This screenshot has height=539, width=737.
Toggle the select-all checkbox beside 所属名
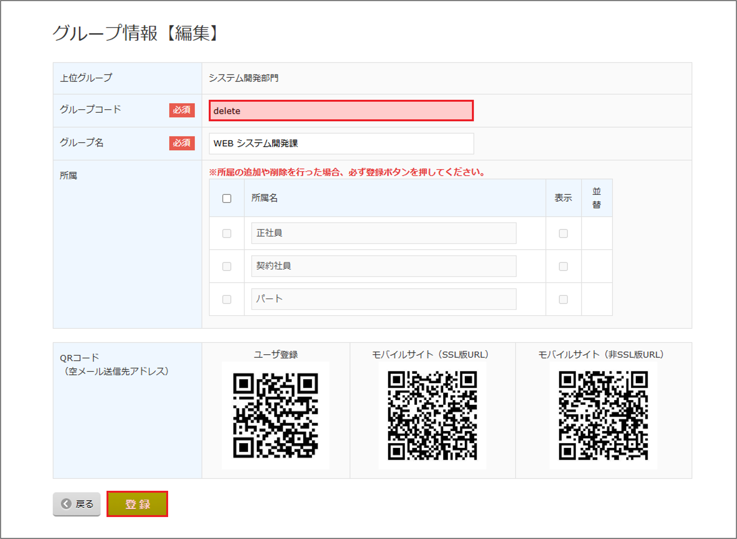pyautogui.click(x=227, y=199)
